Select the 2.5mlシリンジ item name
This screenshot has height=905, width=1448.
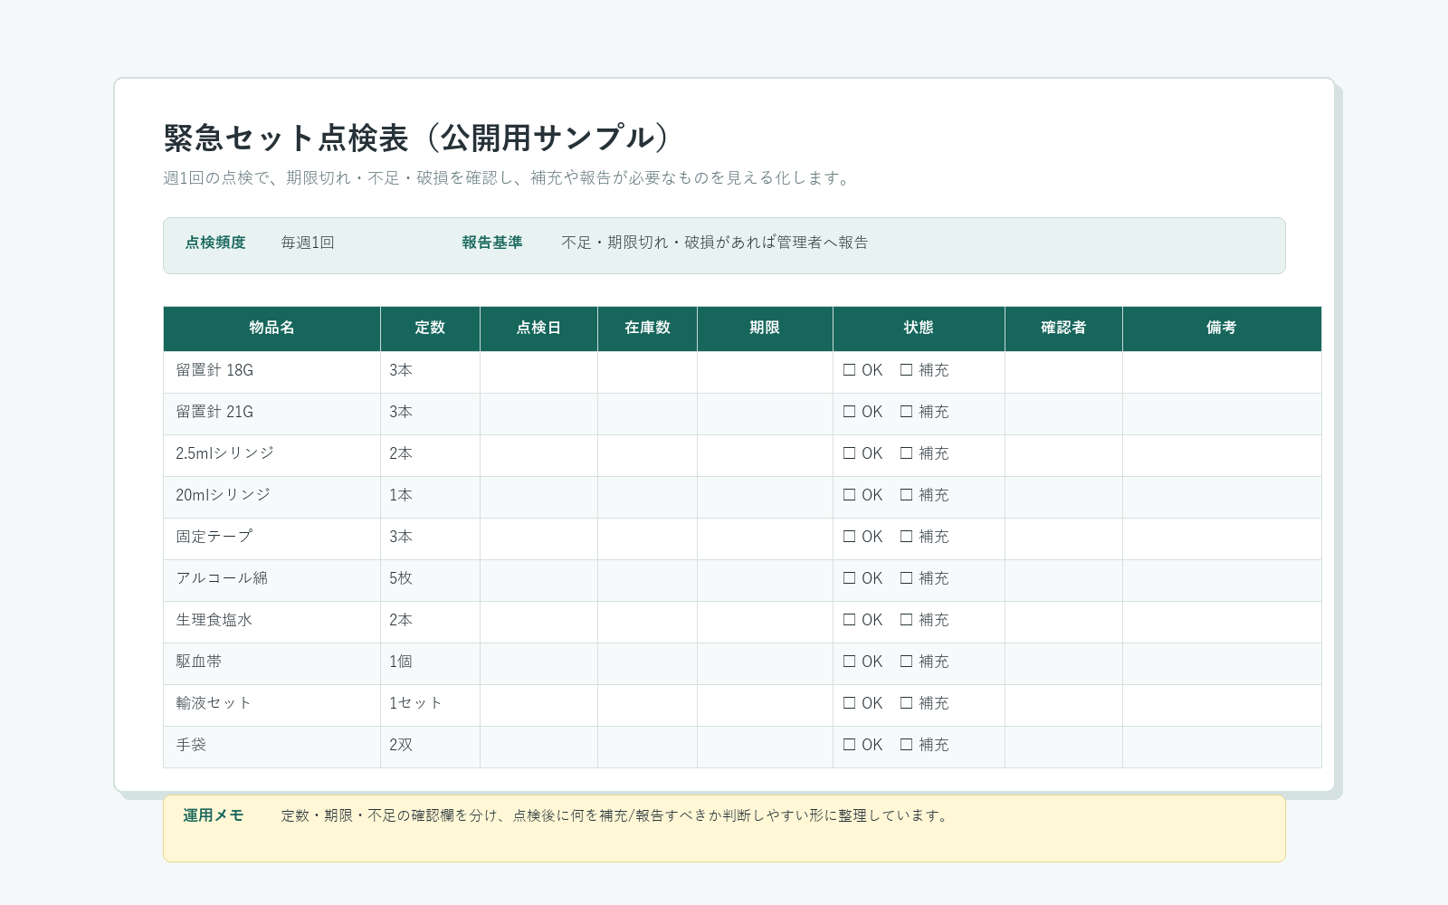click(224, 453)
